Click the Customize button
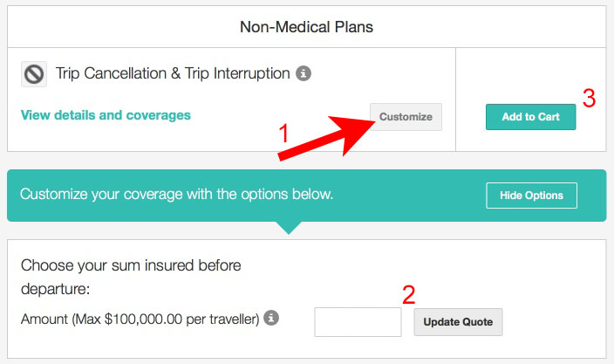The width and height of the screenshot is (614, 364). [x=406, y=117]
